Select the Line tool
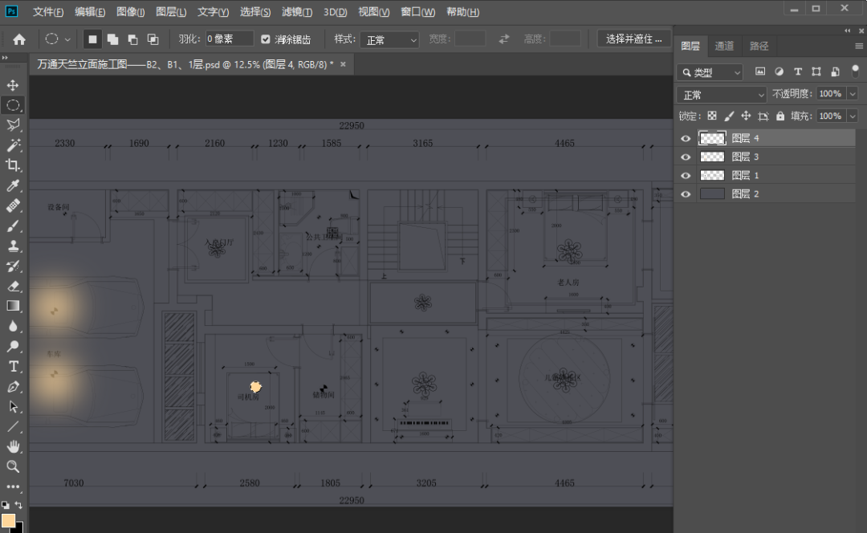This screenshot has width=867, height=533. point(13,426)
